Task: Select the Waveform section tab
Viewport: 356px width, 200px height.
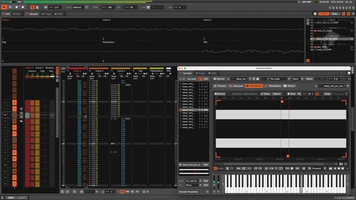Action: tap(254, 86)
